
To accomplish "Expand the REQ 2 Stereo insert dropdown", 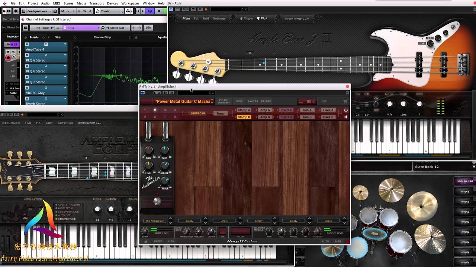I will tap(65, 77).
